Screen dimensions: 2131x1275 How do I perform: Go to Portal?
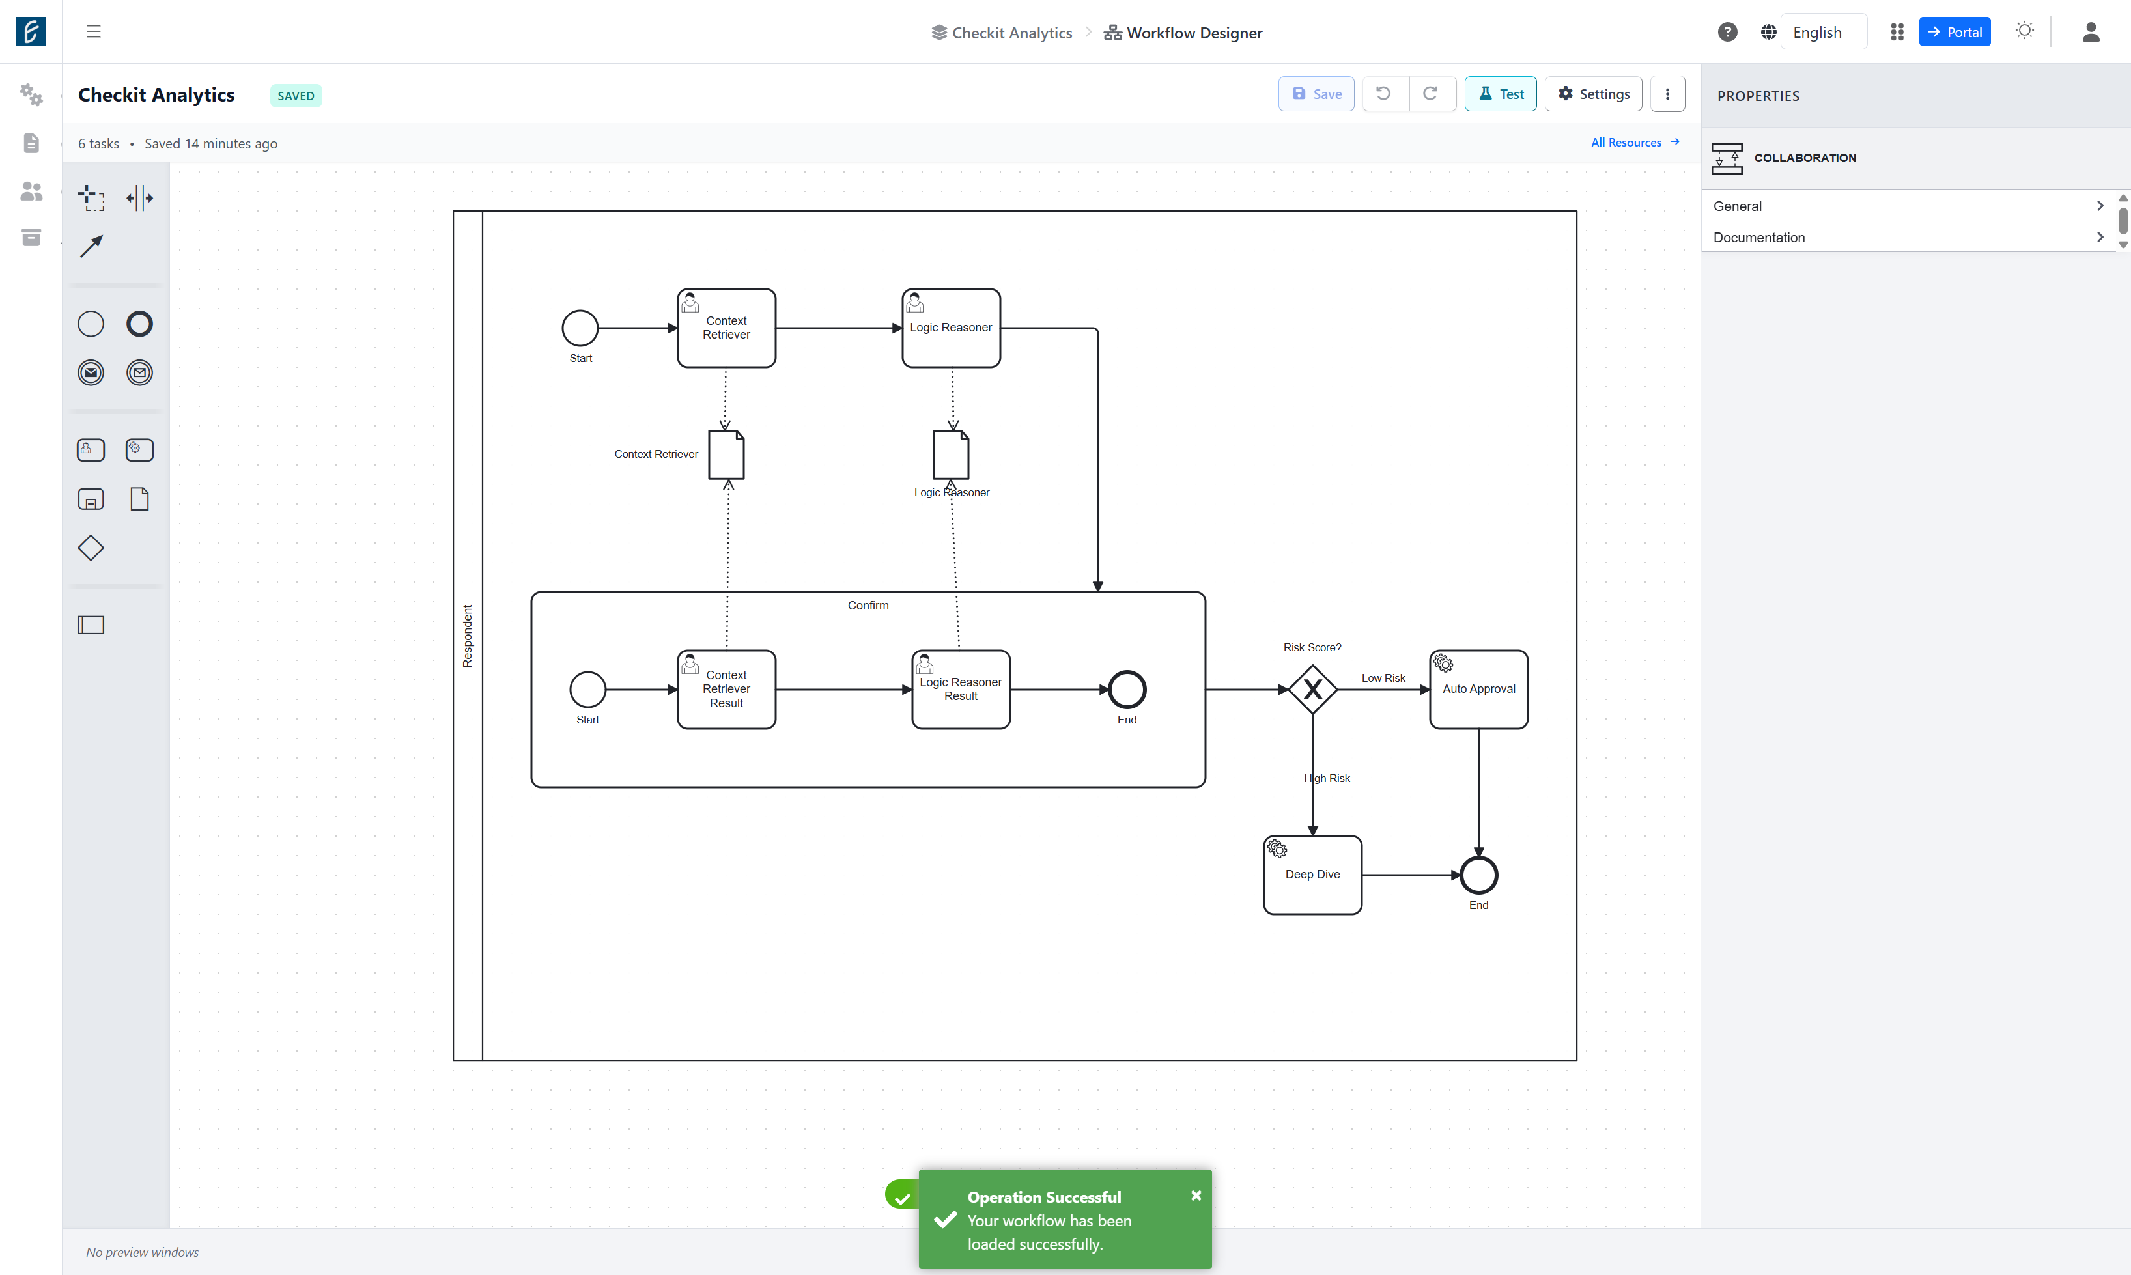[x=1955, y=32]
